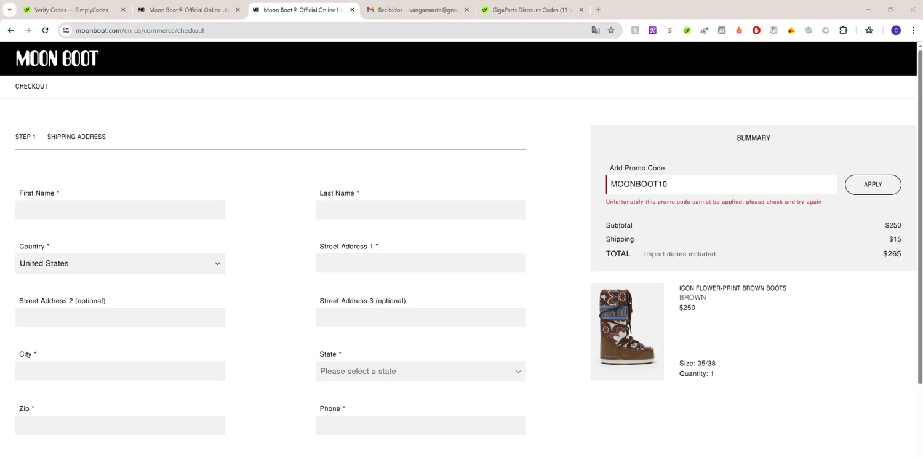
Task: Click the brown flower-print boot thumbnail
Action: click(x=627, y=332)
